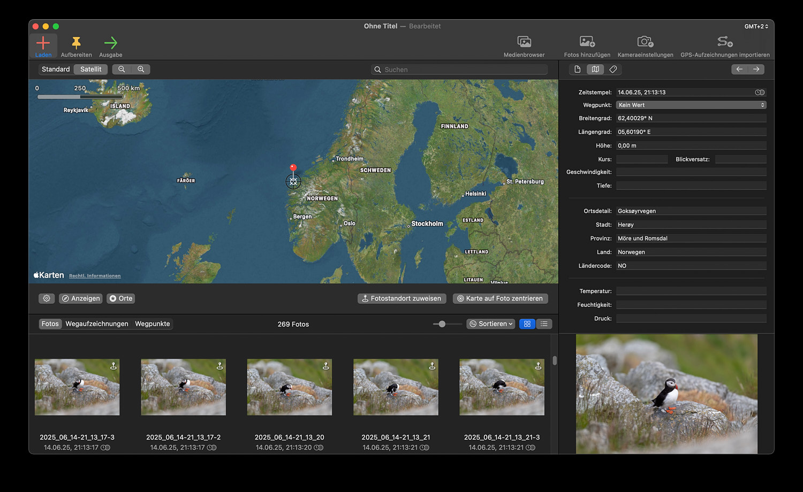
Task: Select the Laden toolbar button
Action: [43, 46]
